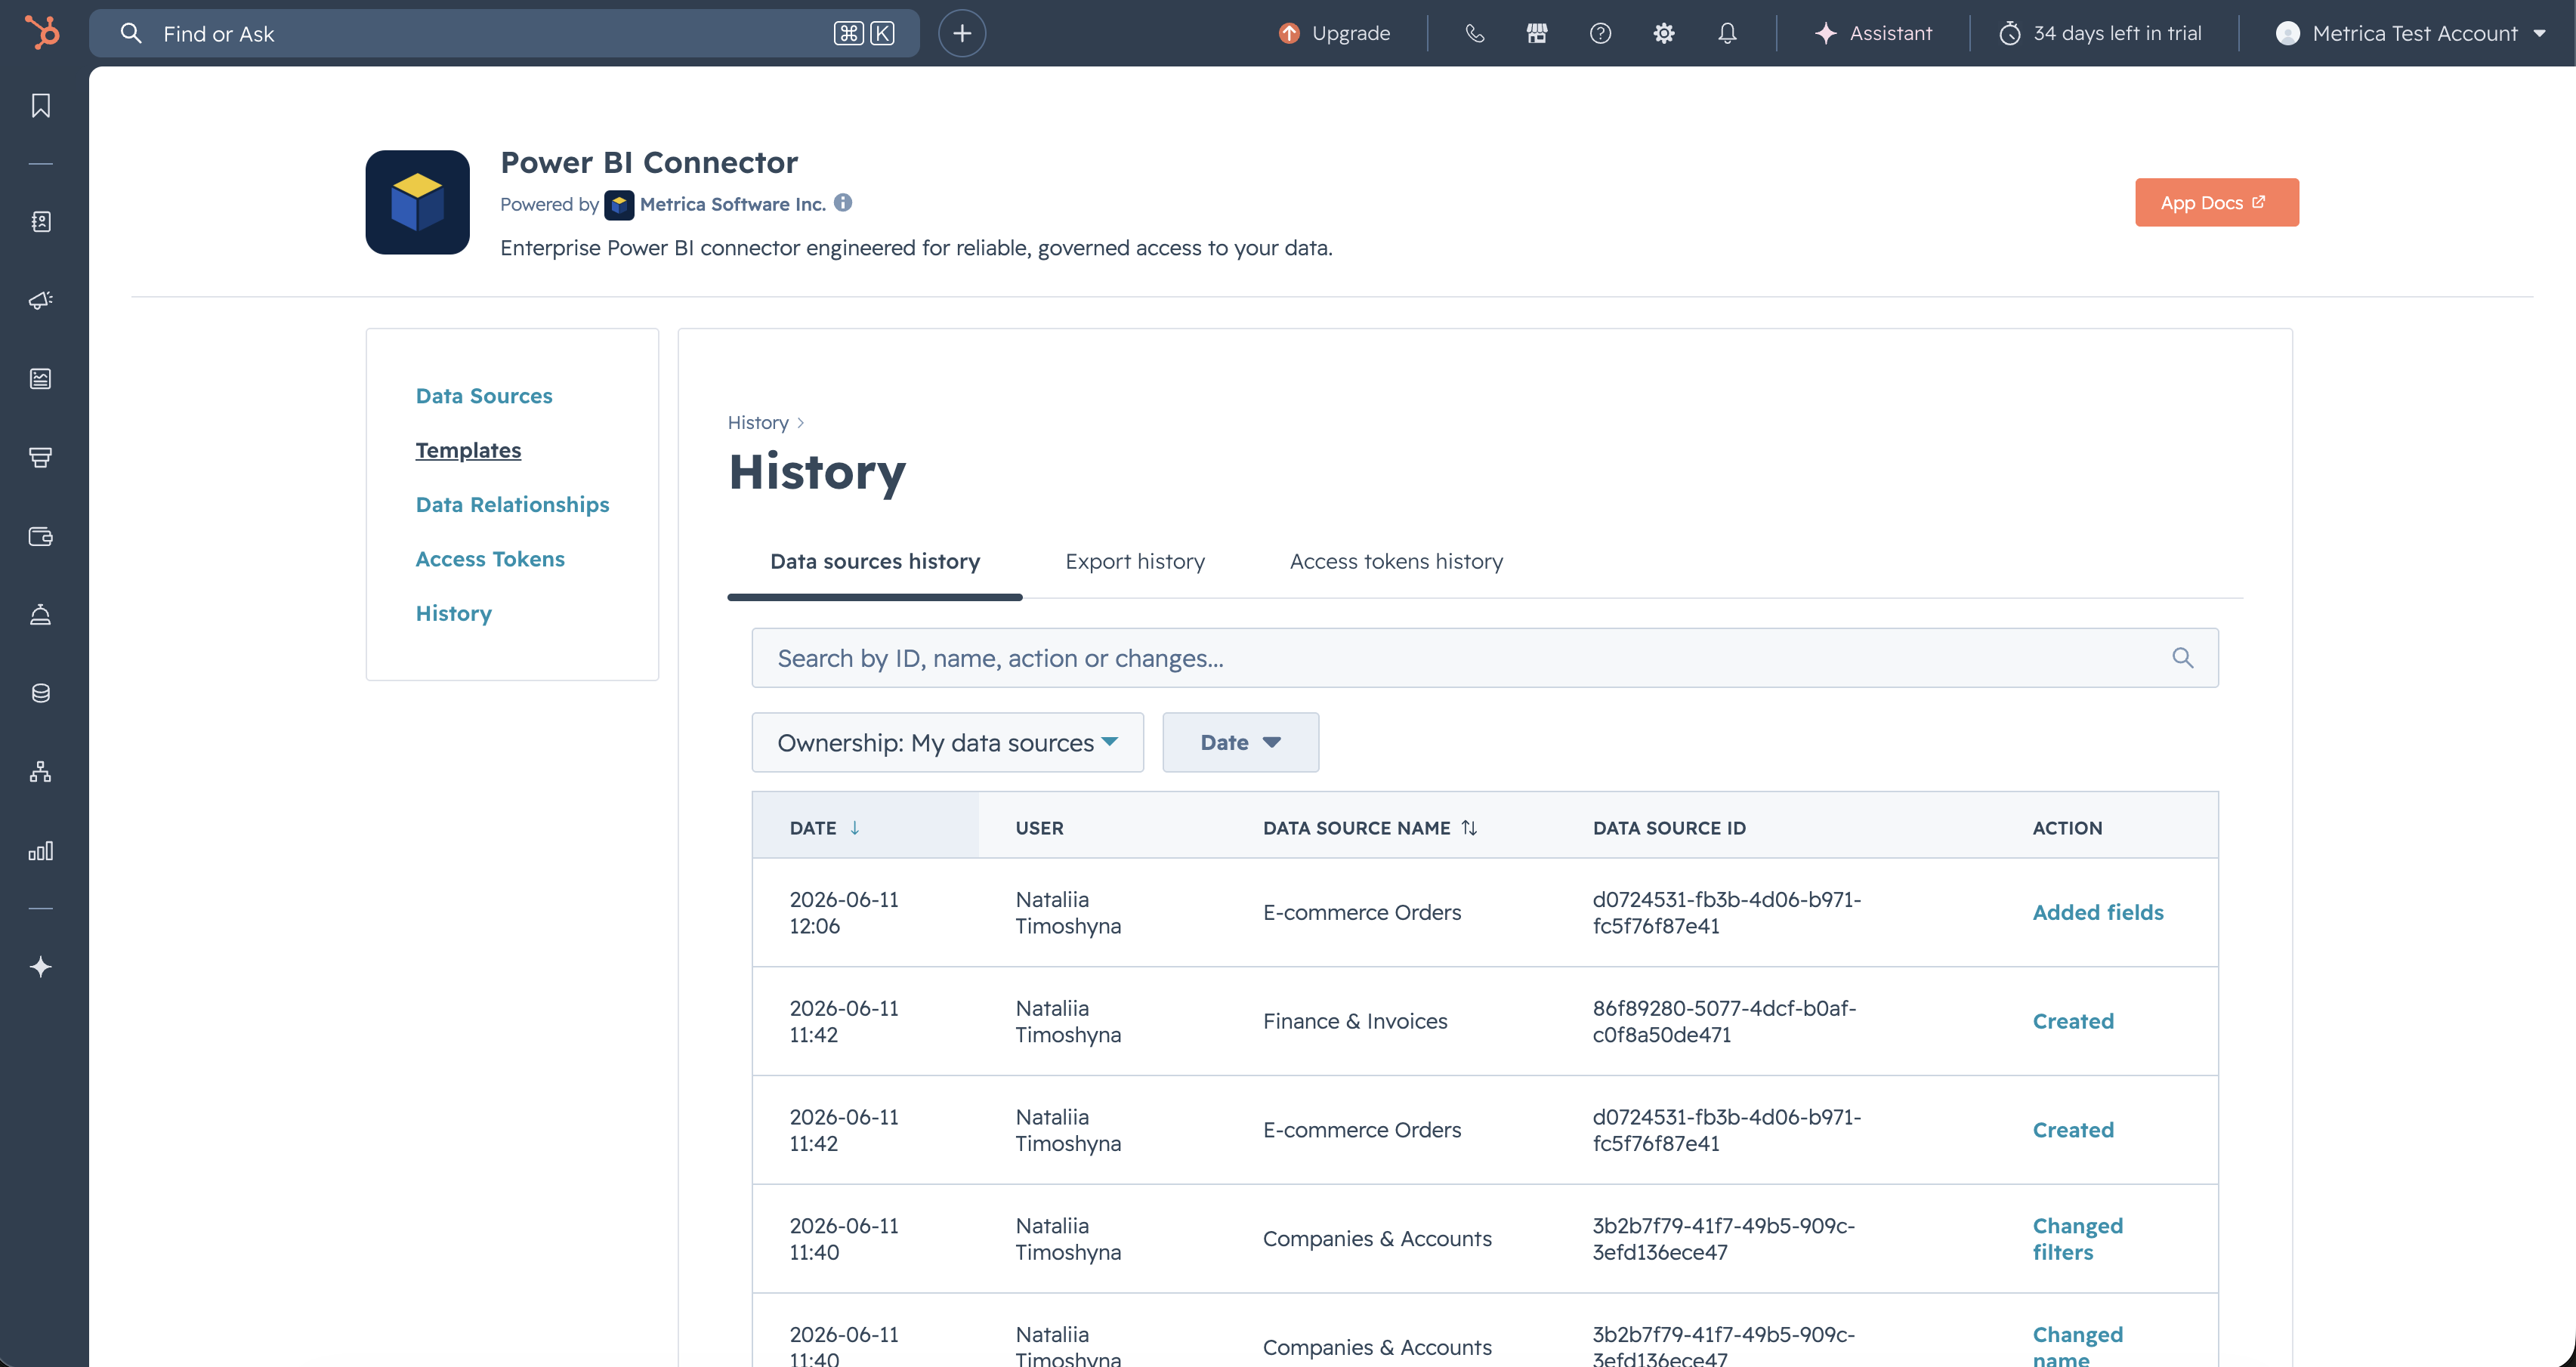
Task: Open the Data Management database sidebar icon
Action: pos(41,693)
